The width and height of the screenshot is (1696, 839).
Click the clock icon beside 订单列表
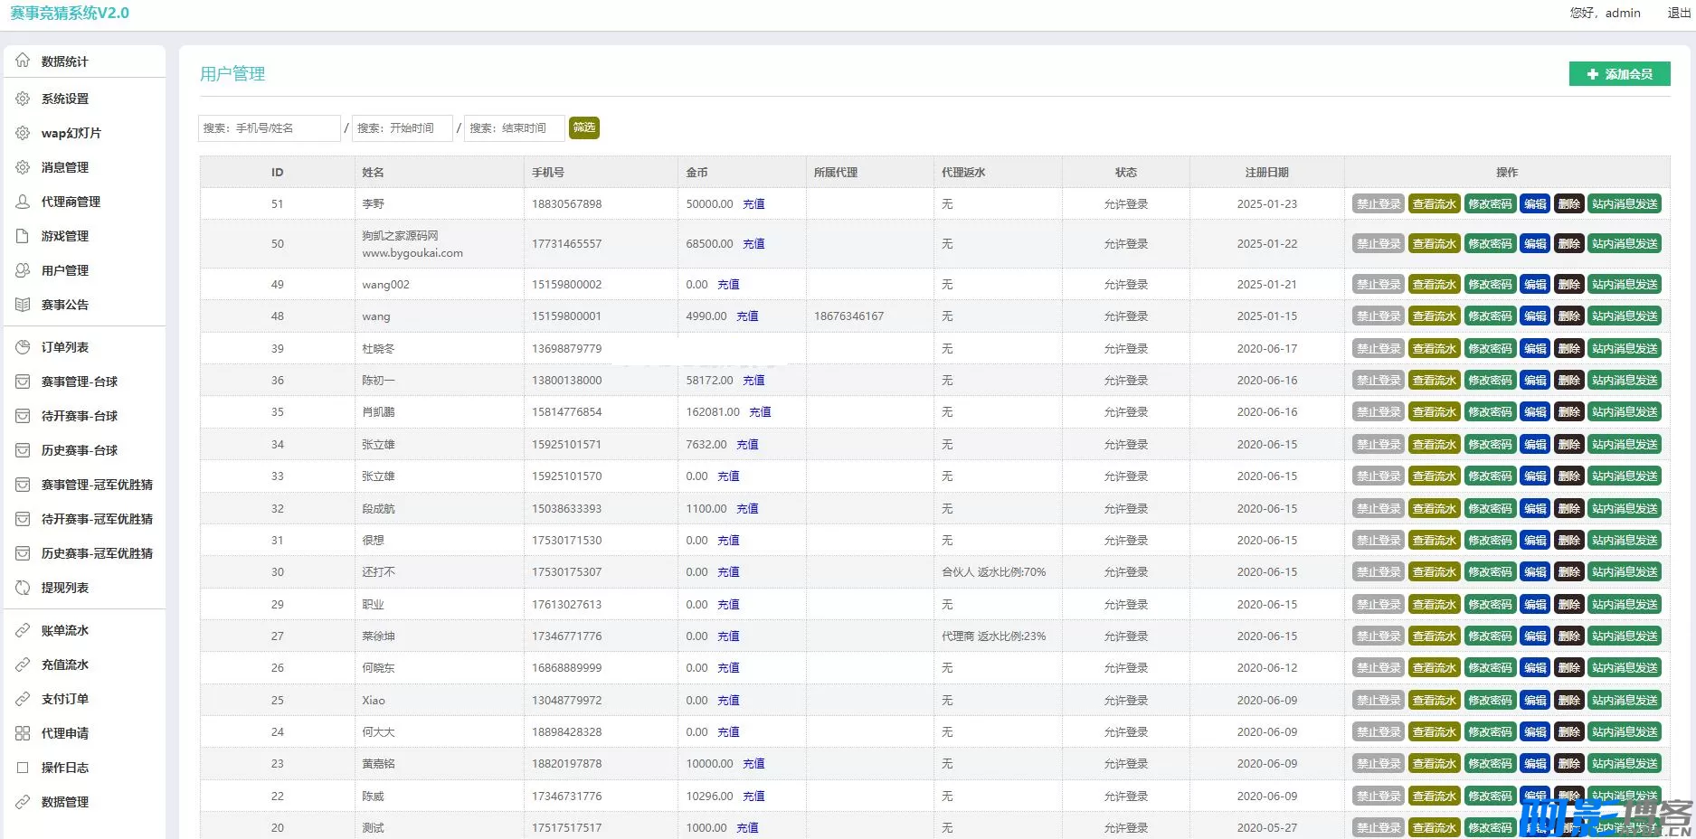click(23, 347)
